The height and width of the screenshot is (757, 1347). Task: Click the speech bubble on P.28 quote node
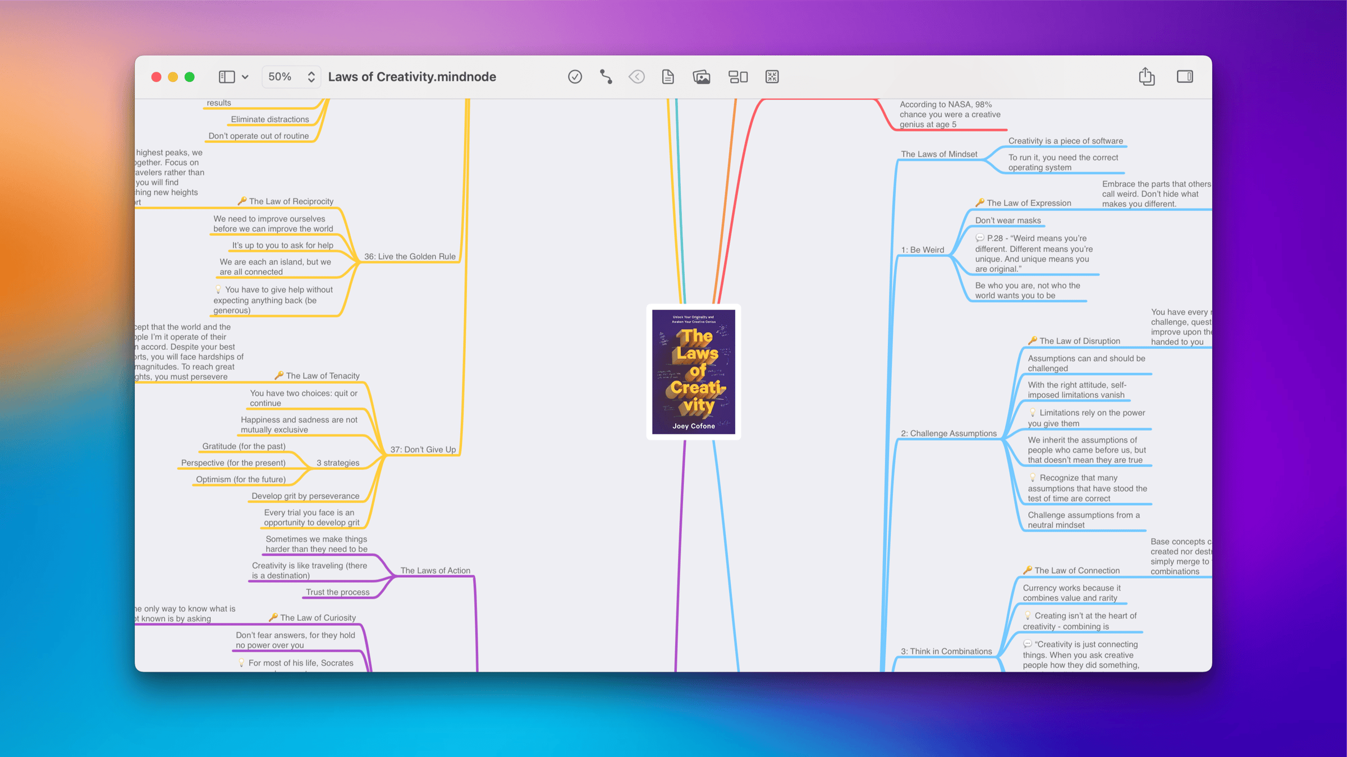pos(980,238)
